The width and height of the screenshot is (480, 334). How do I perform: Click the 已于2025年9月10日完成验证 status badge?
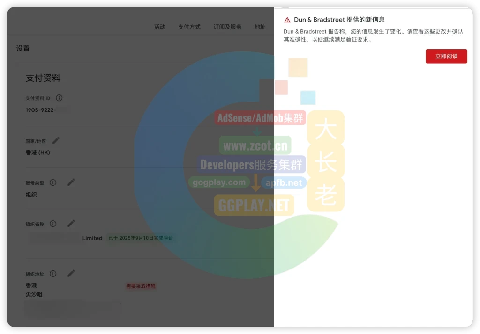pos(141,238)
